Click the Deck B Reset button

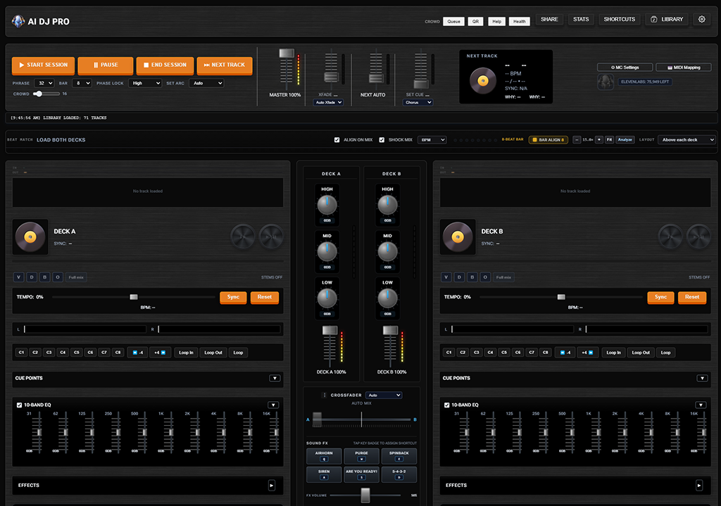click(x=692, y=298)
